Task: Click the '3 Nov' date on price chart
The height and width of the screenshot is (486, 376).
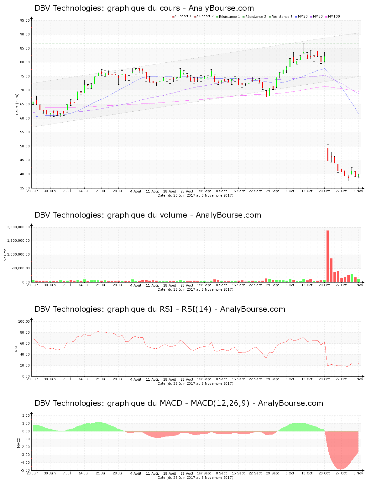Action: [358, 191]
